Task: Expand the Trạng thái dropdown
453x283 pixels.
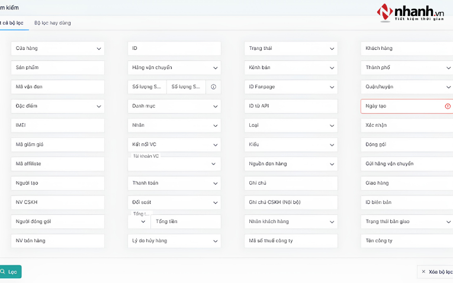Action: tap(291, 48)
